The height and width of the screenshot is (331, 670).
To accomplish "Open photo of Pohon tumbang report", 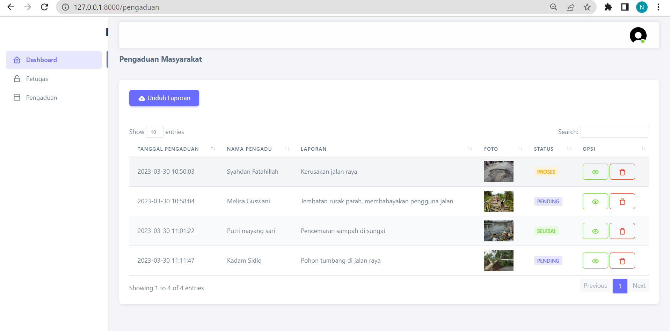I will click(499, 261).
